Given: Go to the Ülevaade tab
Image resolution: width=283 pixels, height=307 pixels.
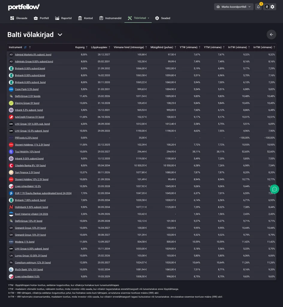Looking at the screenshot, I should click(19, 18).
